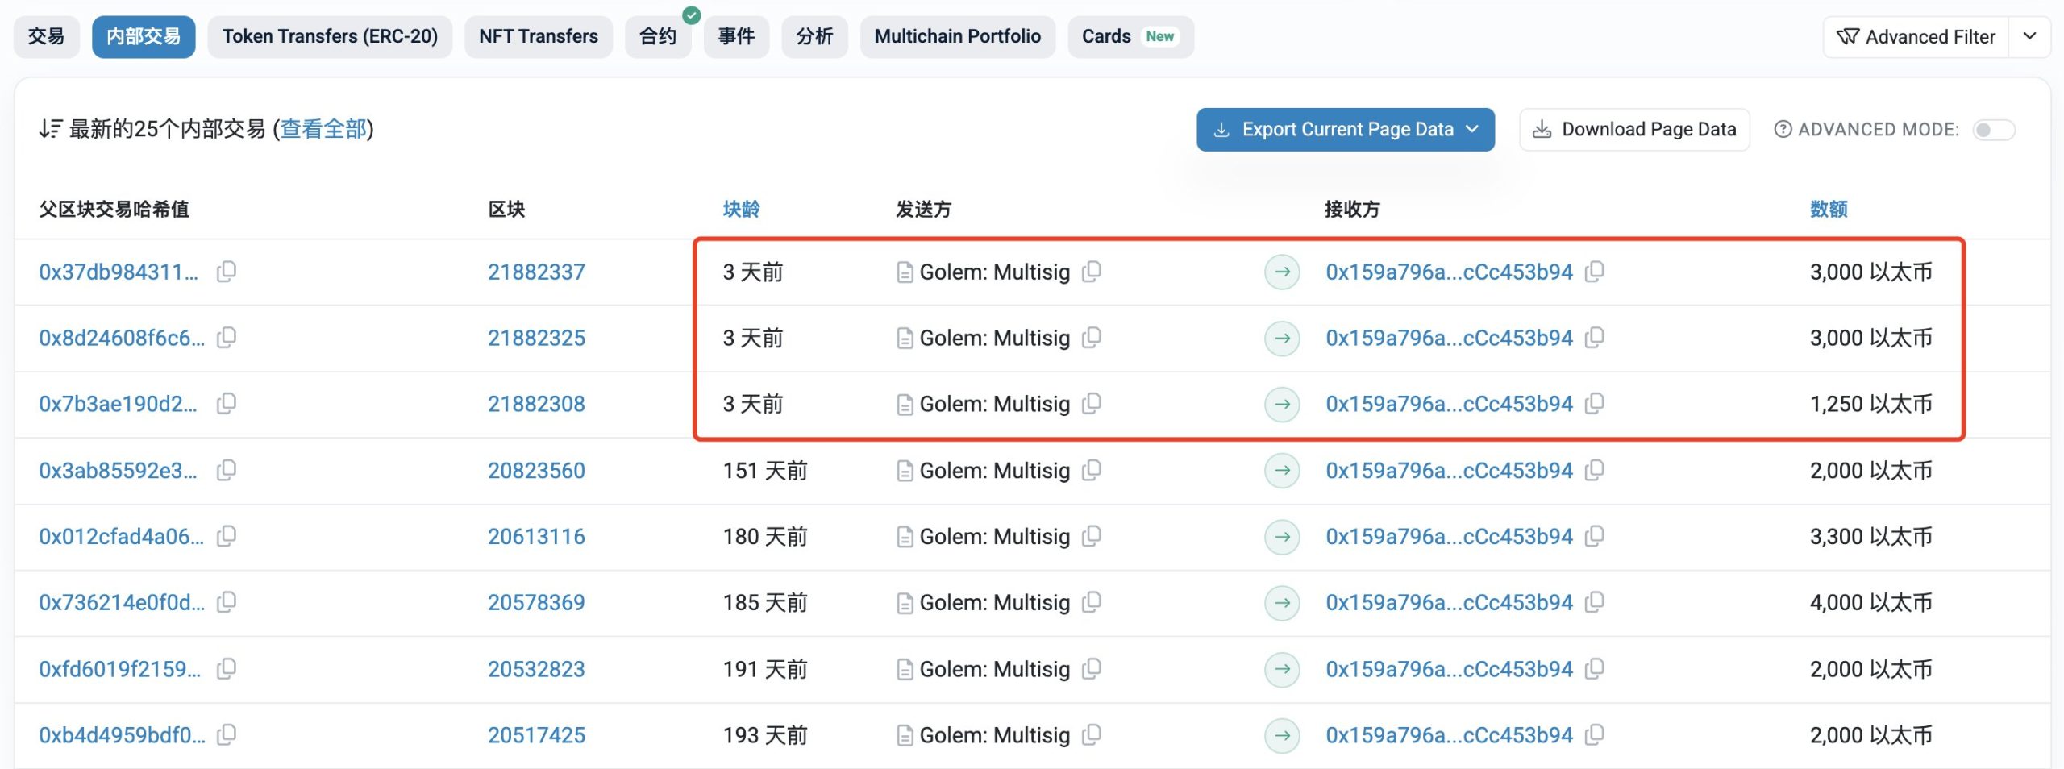Switch to Token Transfers (ERC-20) tab
Screen dimensions: 2064x769
[x=330, y=37]
